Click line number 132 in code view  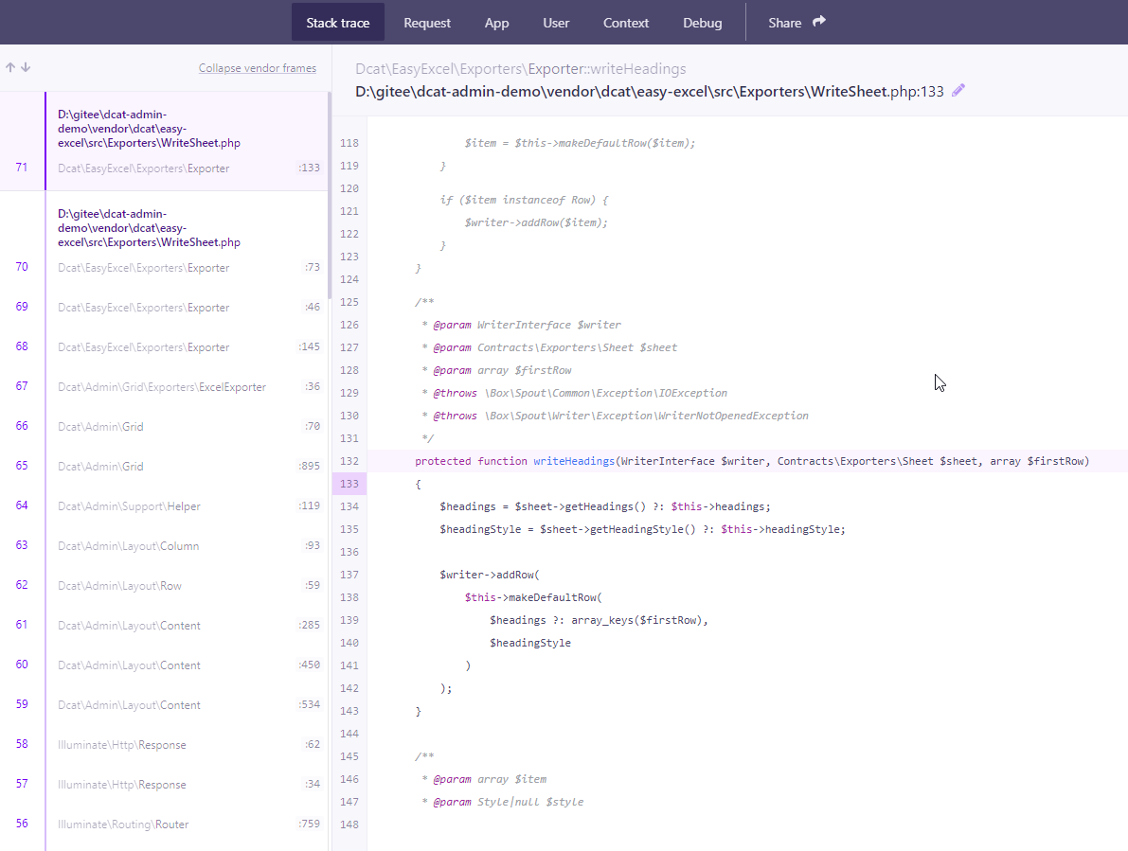tap(349, 460)
